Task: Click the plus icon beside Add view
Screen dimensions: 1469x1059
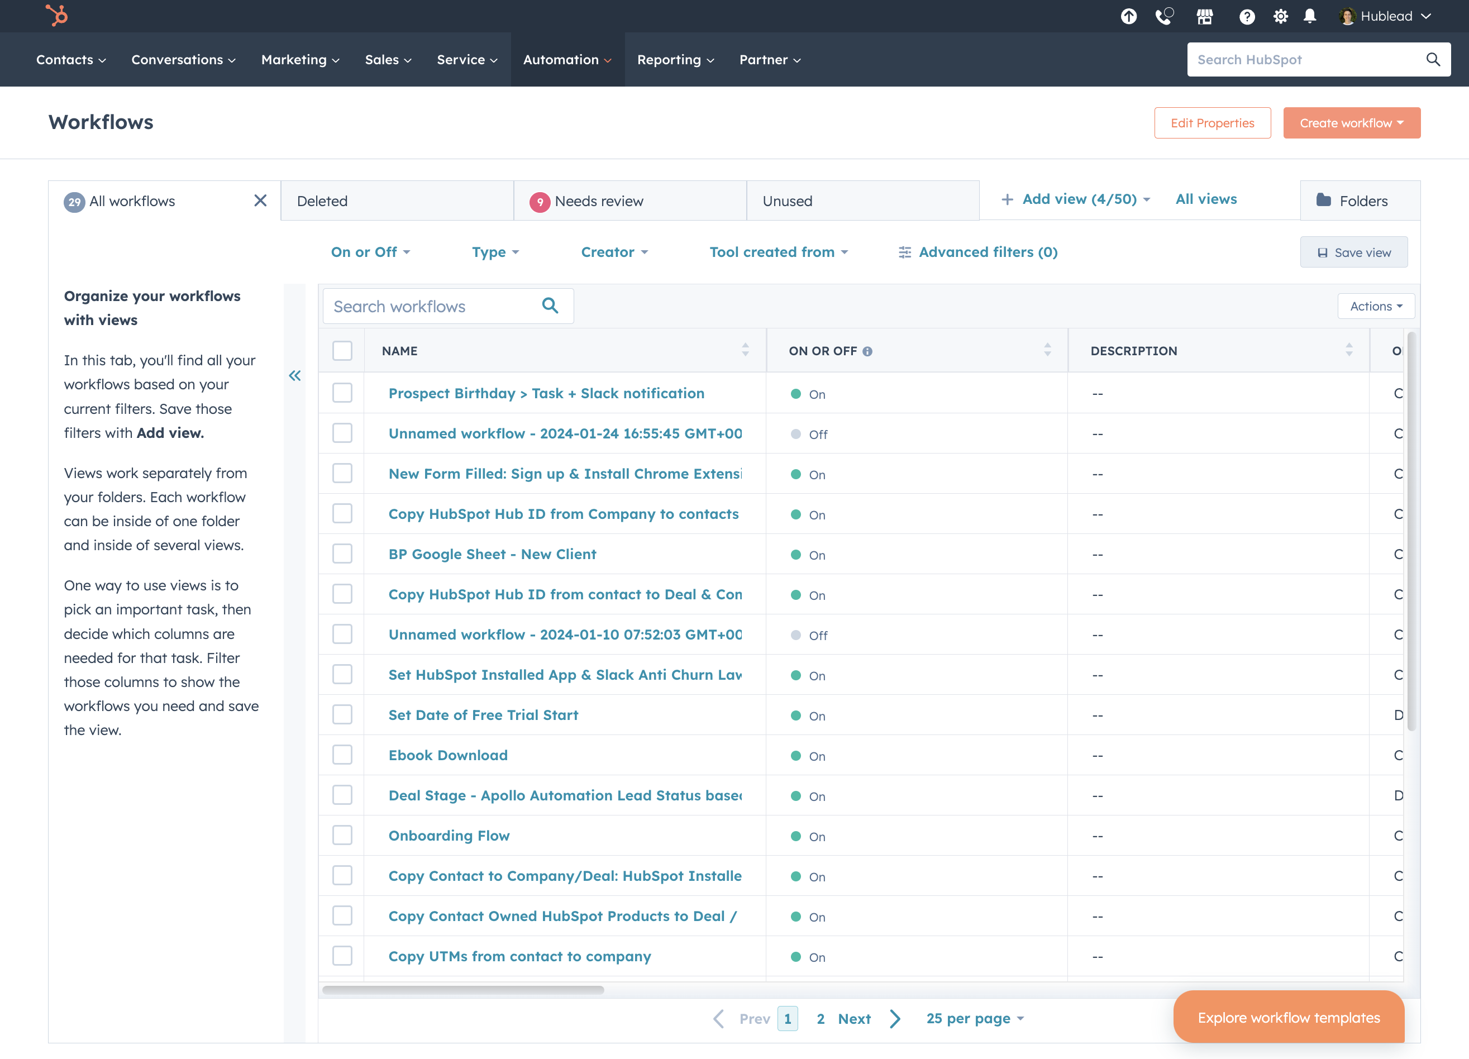Action: click(1007, 199)
